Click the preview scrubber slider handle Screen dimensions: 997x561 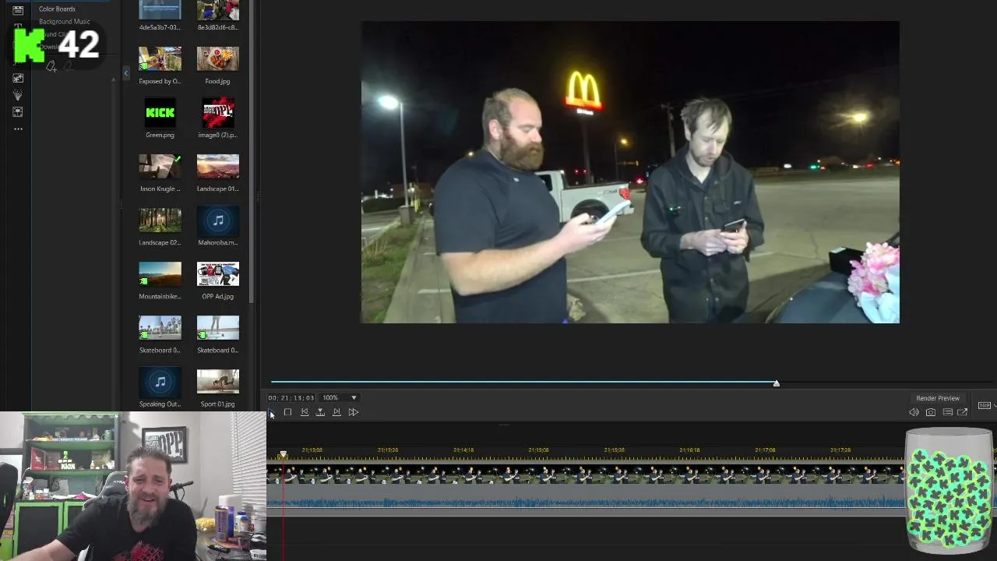(x=777, y=383)
